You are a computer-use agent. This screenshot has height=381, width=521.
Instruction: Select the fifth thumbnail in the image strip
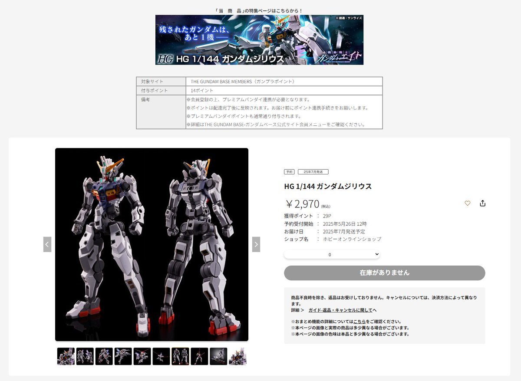click(x=142, y=356)
